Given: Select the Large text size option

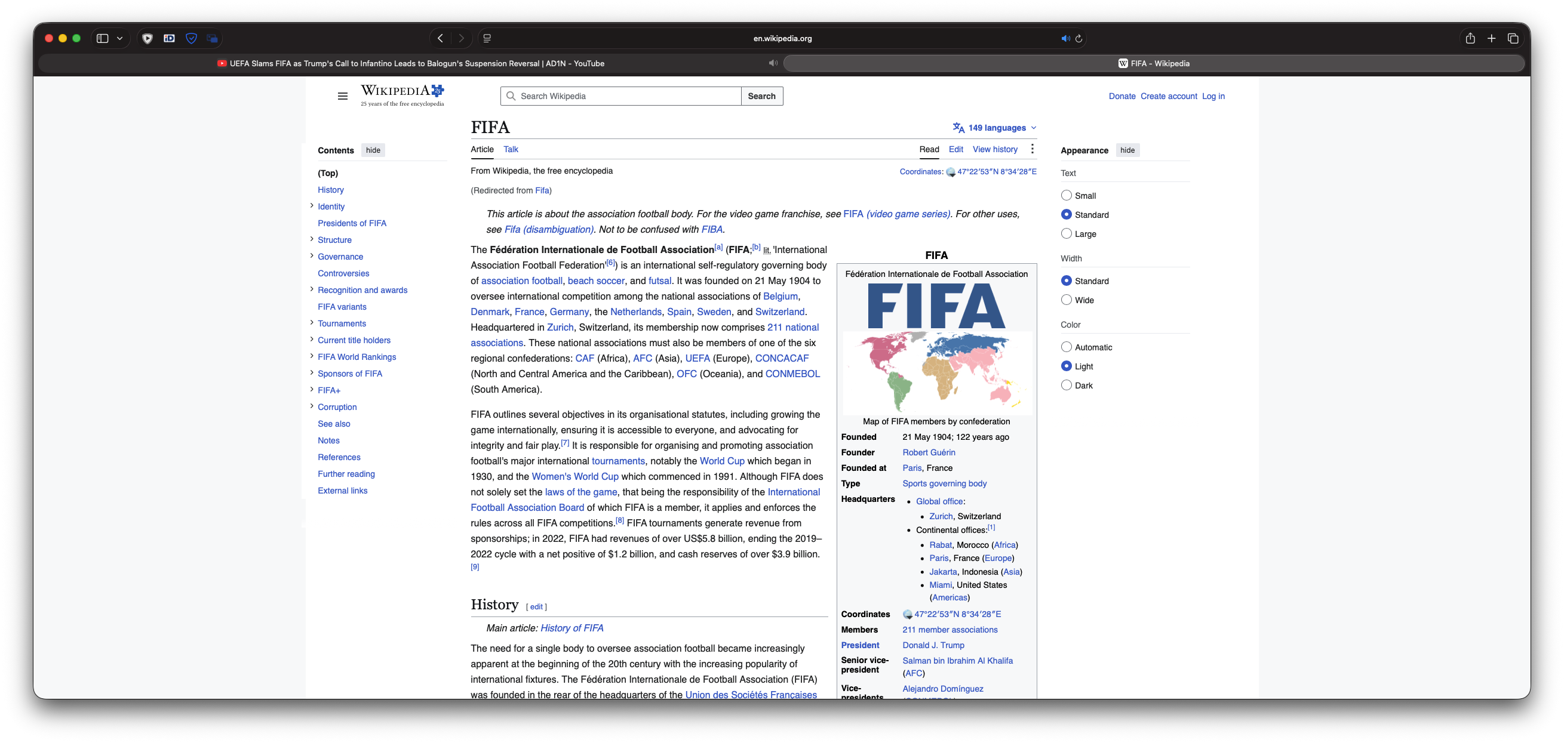Looking at the screenshot, I should tap(1066, 233).
